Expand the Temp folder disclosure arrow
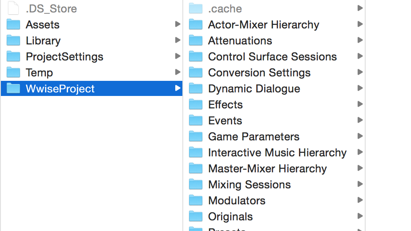 tap(178, 72)
